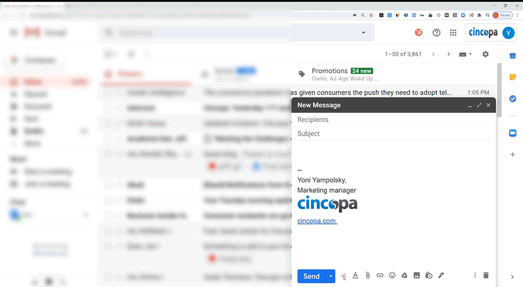
Task: Open the input tools keyboard dropdown
Action: [465, 54]
